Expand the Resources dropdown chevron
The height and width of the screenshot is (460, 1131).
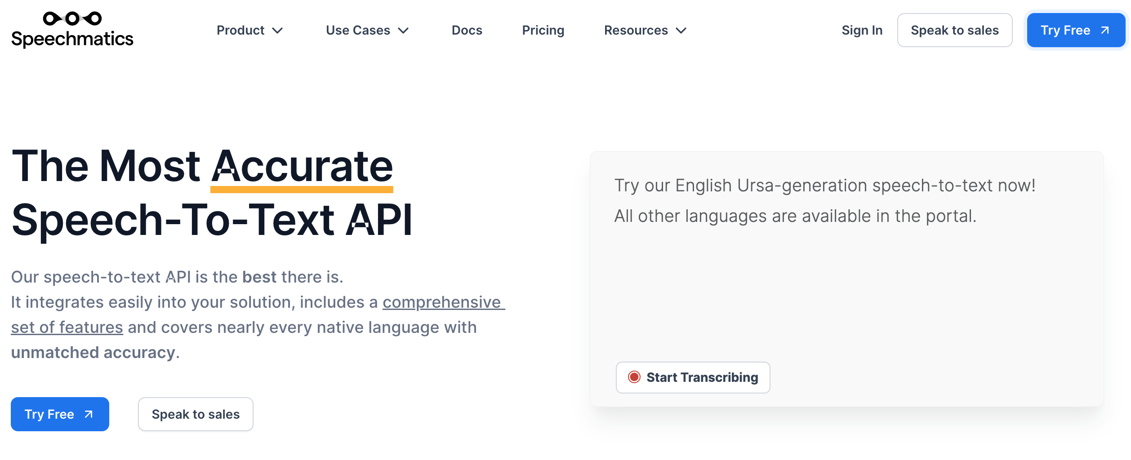[x=681, y=31]
